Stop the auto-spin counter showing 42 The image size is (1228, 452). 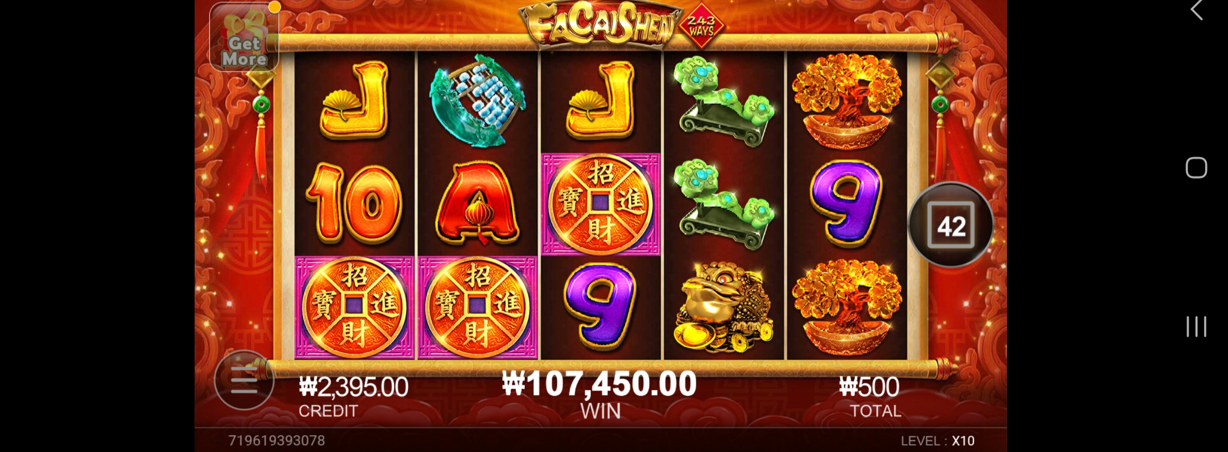click(951, 225)
